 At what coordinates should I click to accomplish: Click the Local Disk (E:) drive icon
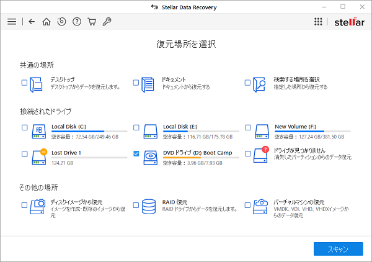(151, 132)
